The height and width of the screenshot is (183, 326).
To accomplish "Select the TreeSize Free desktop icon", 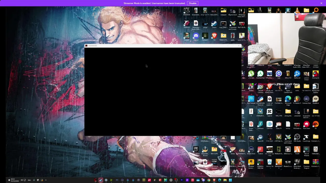I will [260, 75].
